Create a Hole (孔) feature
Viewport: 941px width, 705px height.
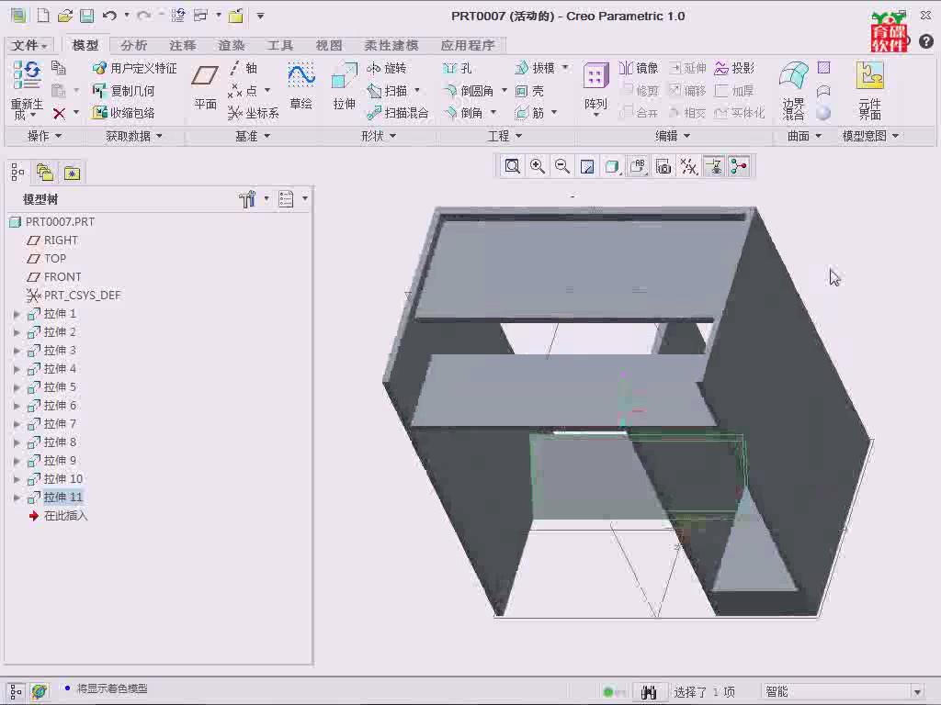[457, 68]
